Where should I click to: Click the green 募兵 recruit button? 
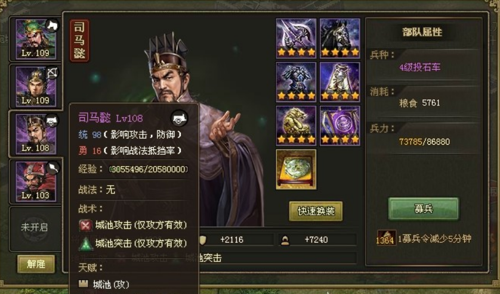click(x=424, y=209)
